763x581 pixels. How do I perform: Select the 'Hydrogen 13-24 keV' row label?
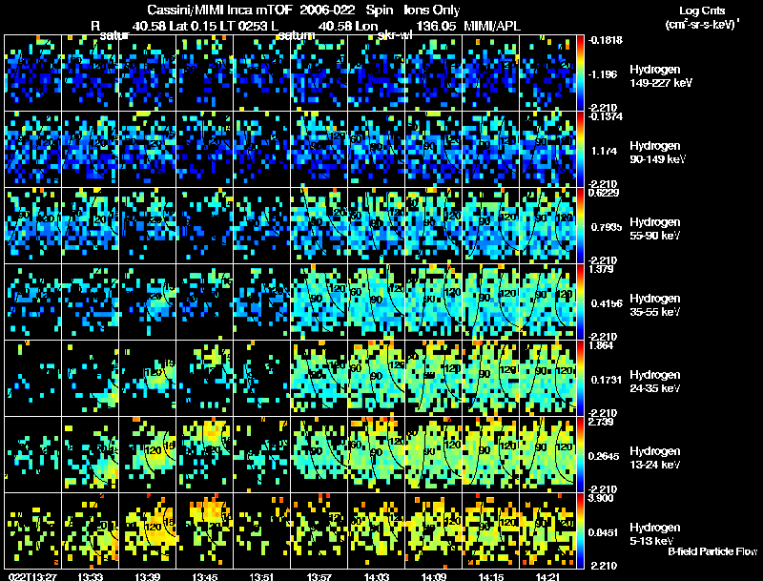[x=655, y=458]
